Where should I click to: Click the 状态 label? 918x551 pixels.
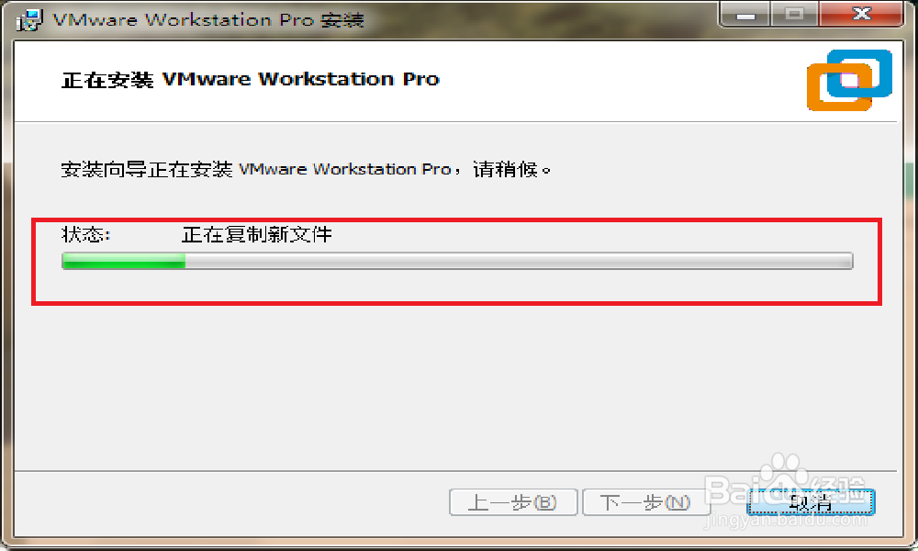[86, 235]
